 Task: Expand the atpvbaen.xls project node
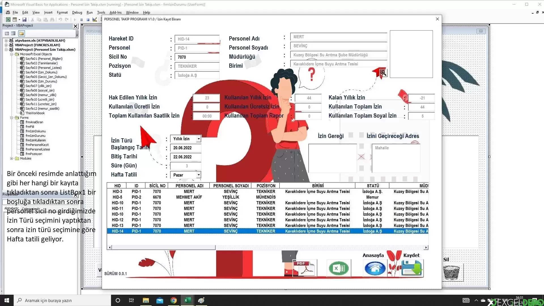pyautogui.click(x=6, y=41)
